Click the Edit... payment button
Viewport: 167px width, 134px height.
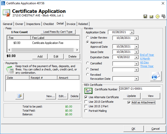(x=63, y=96)
